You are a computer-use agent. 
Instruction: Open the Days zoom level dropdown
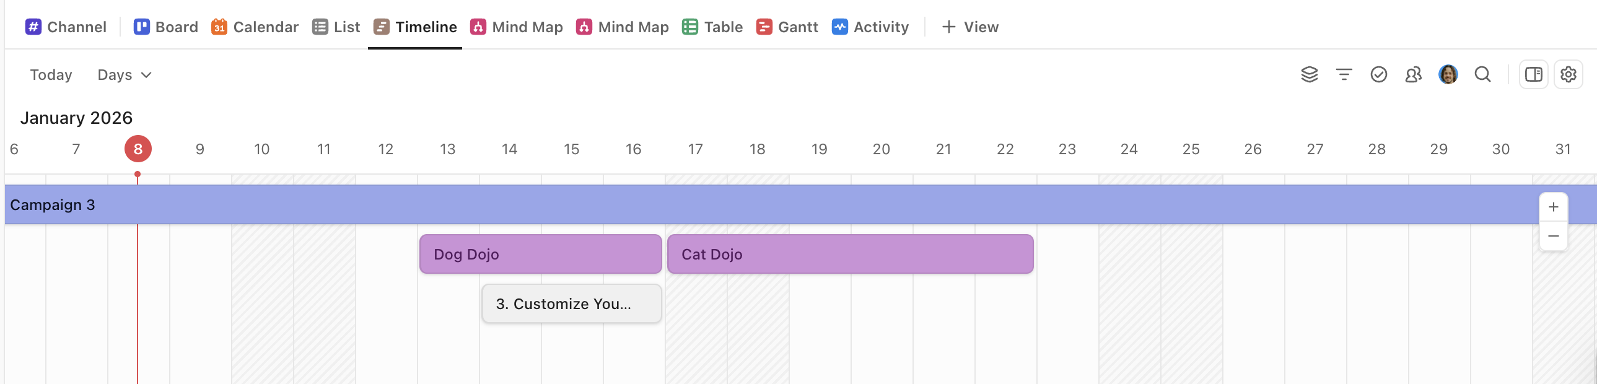123,74
